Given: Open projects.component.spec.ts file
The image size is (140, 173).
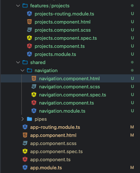Looking at the screenshot, I should pos(66,38).
